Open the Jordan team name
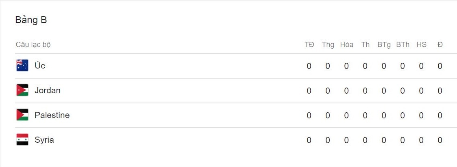 (48, 90)
